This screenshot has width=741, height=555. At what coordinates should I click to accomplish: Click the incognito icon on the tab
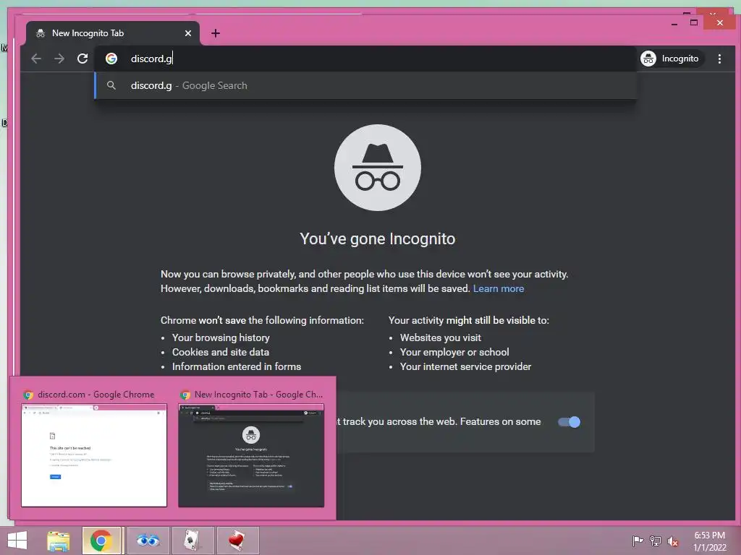click(41, 33)
